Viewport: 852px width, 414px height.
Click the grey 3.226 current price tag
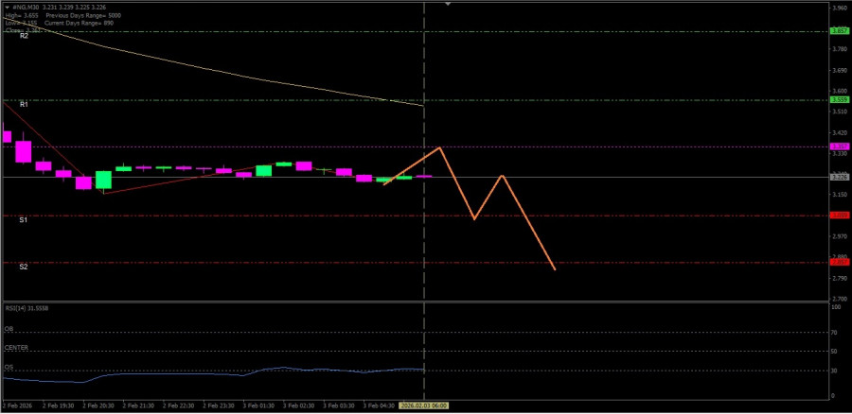pyautogui.click(x=840, y=177)
